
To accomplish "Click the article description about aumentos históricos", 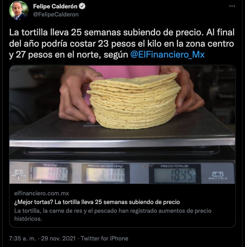I will click(113, 215).
